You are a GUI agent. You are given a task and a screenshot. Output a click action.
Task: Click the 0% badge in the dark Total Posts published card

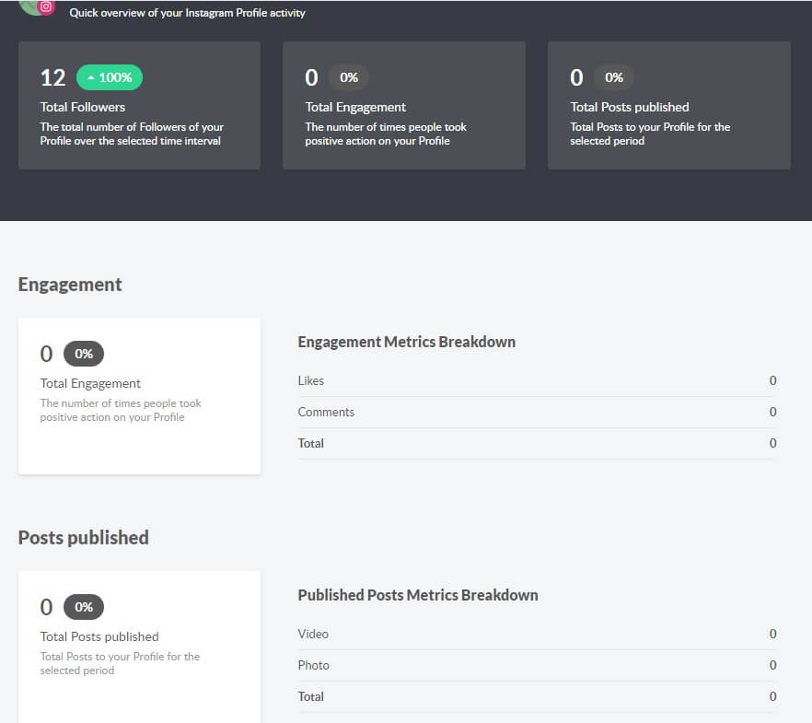(614, 77)
